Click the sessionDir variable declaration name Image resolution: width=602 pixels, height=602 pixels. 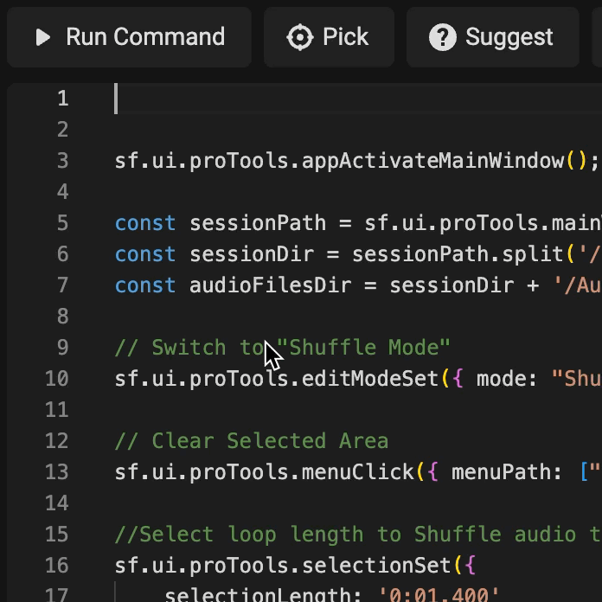click(252, 254)
